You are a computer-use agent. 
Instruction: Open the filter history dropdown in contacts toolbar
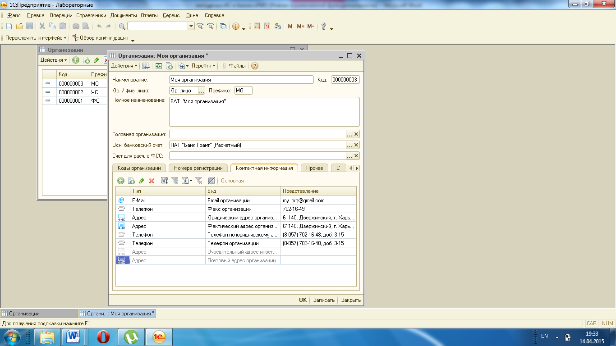tap(186, 181)
